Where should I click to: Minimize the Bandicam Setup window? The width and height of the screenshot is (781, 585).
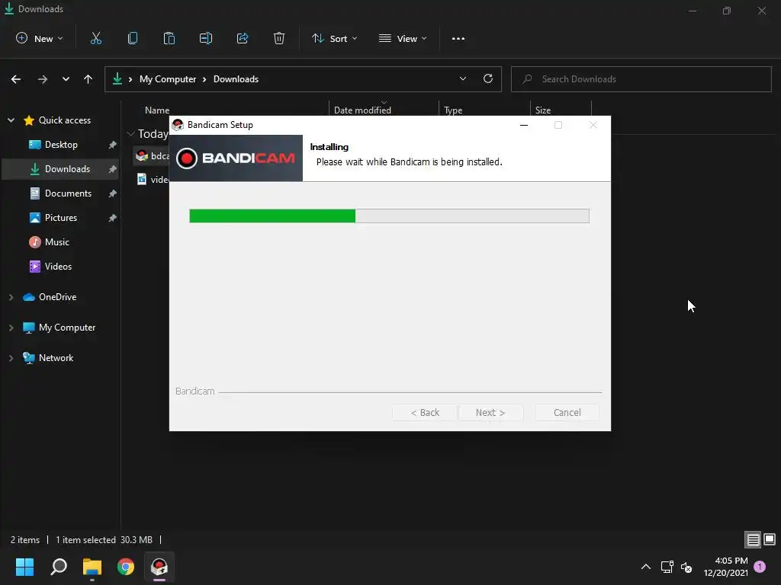coord(524,125)
